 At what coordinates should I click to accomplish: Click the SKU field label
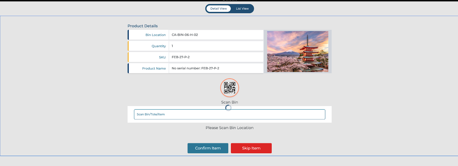tap(162, 57)
